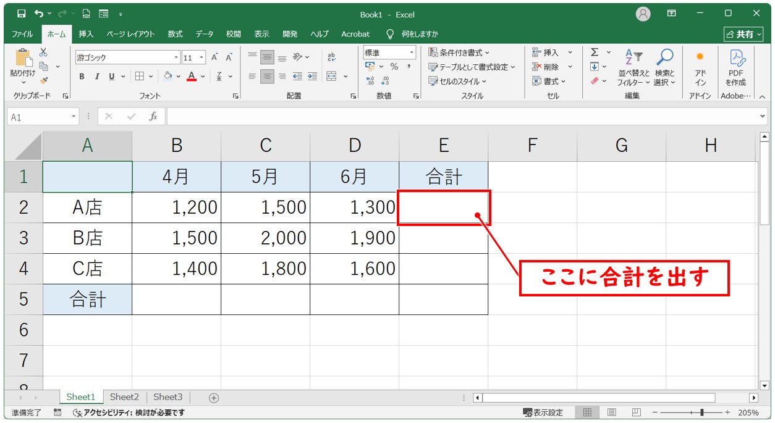Add a new sheet with plus button

(x=214, y=398)
